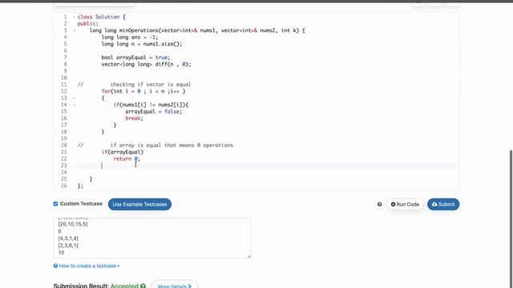Click the 'bool arrayEqual = true;' line
This screenshot has height=288, width=513.
click(x=135, y=58)
